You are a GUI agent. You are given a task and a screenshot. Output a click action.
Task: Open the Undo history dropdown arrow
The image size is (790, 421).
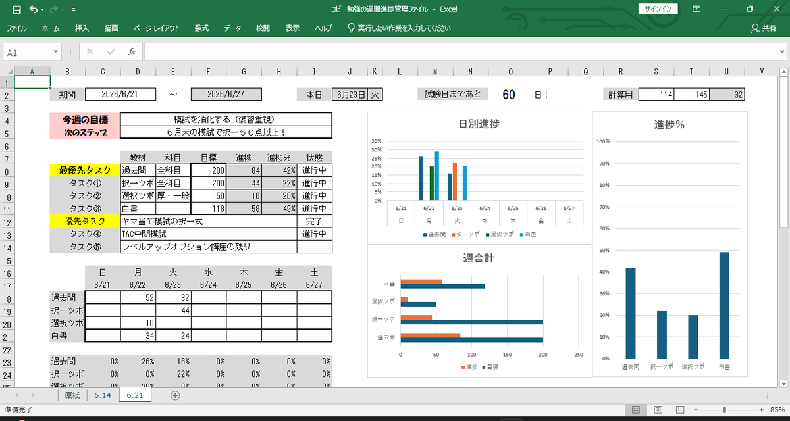[43, 10]
